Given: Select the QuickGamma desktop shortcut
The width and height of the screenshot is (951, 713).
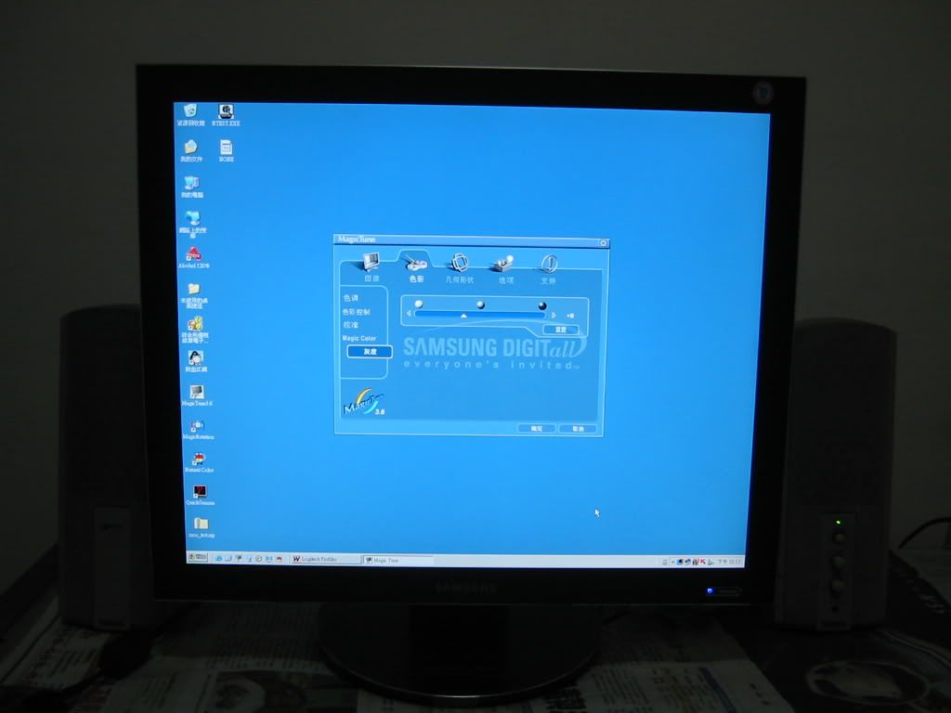Looking at the screenshot, I should pos(201,495).
